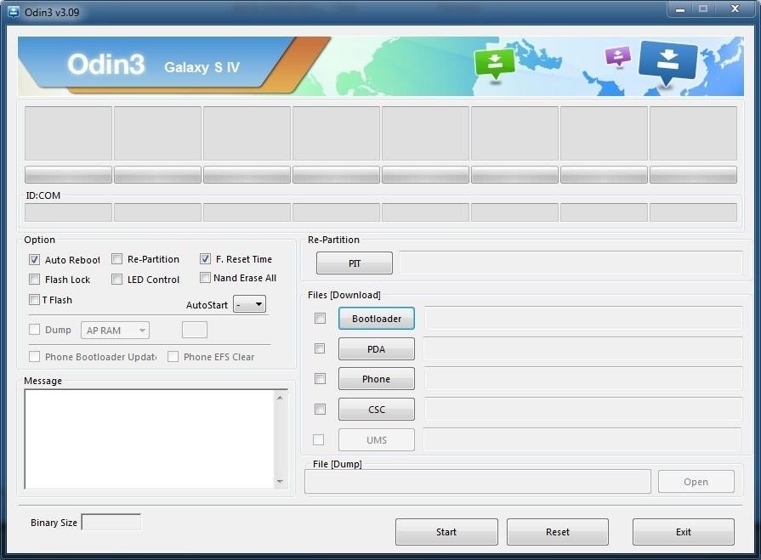Click the large blue download icon in banner
The height and width of the screenshot is (560, 761).
(668, 63)
